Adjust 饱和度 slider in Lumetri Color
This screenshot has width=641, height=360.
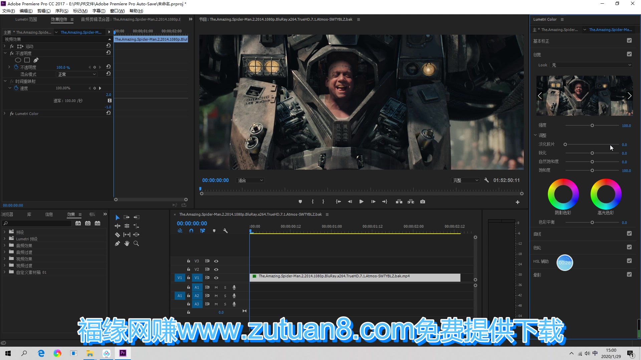click(592, 170)
